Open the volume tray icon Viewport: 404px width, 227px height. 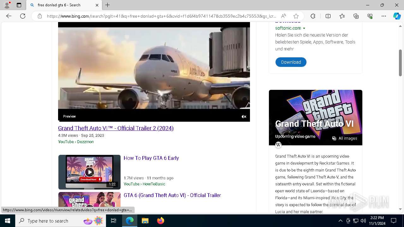(363, 221)
